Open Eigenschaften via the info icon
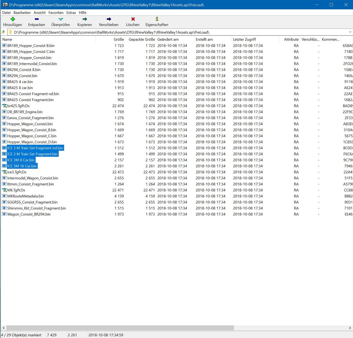The height and width of the screenshot is (338, 353). [x=157, y=19]
